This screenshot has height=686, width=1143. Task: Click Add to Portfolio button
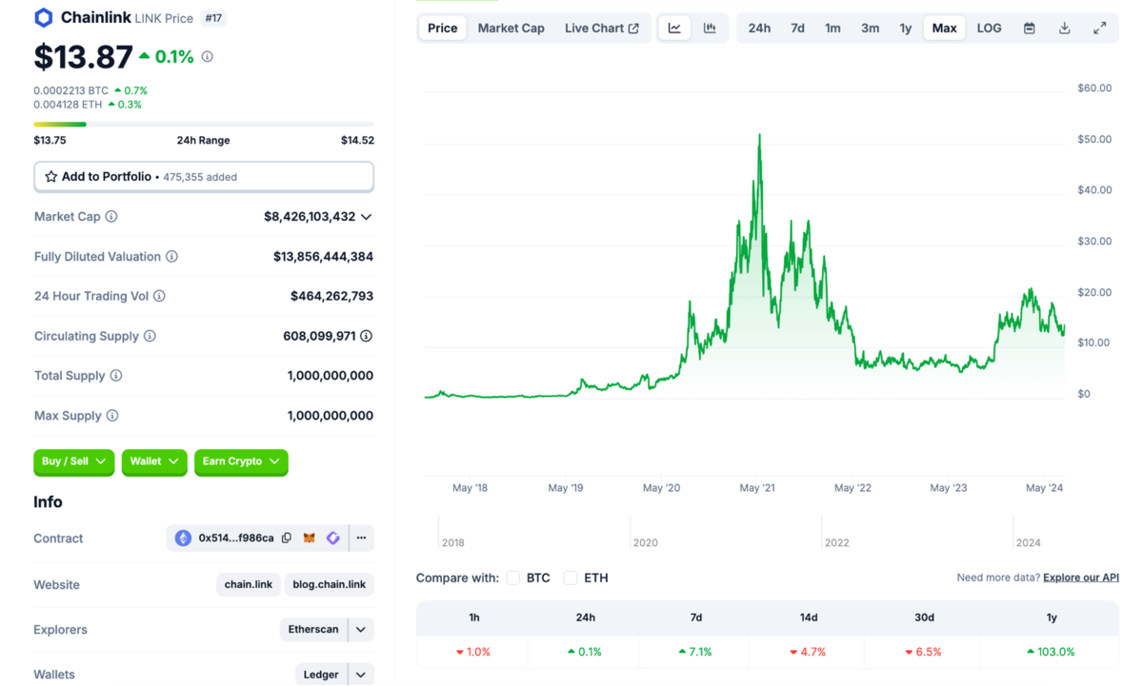coord(203,177)
